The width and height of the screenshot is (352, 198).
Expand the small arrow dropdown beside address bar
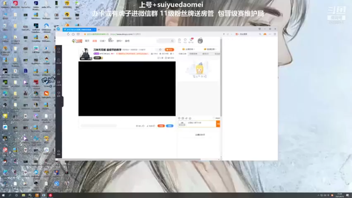(231, 34)
